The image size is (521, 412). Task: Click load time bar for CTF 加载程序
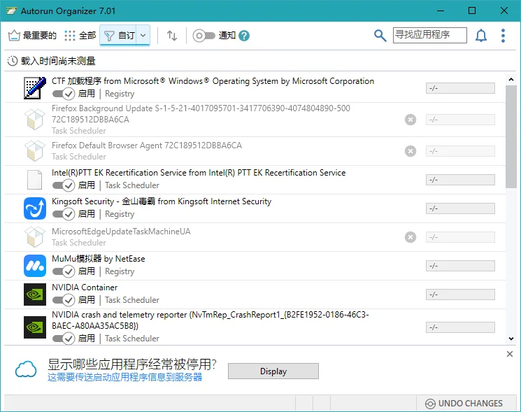click(460, 88)
